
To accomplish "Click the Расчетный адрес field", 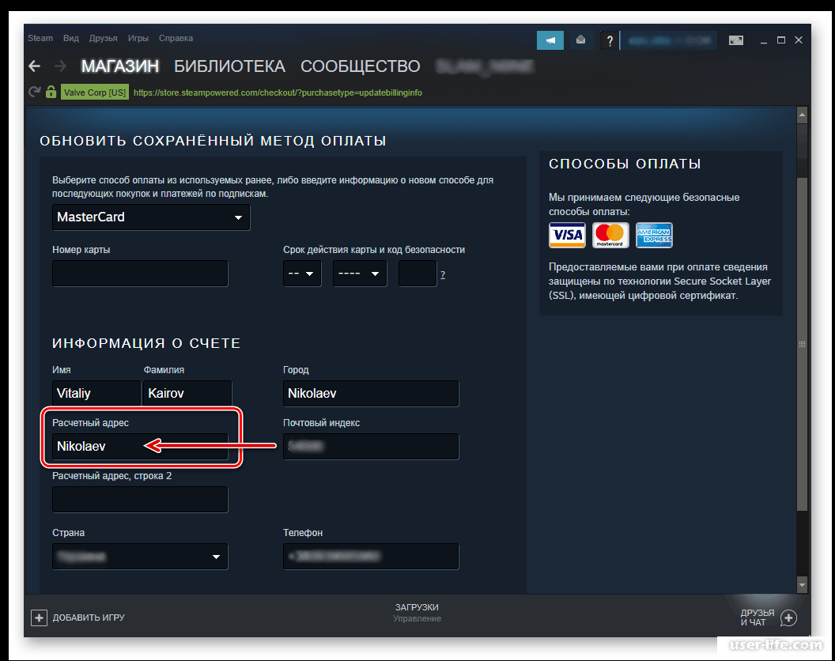I will point(140,447).
